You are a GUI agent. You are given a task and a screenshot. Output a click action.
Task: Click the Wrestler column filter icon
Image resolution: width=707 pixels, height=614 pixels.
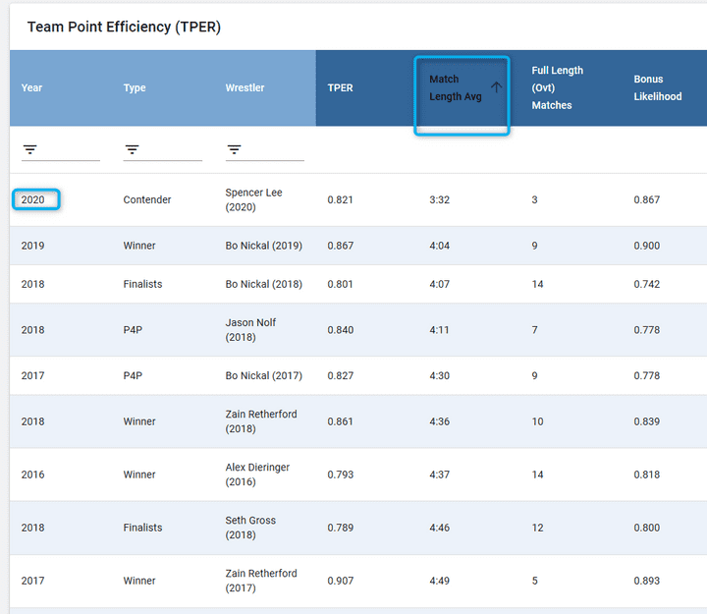click(x=235, y=149)
